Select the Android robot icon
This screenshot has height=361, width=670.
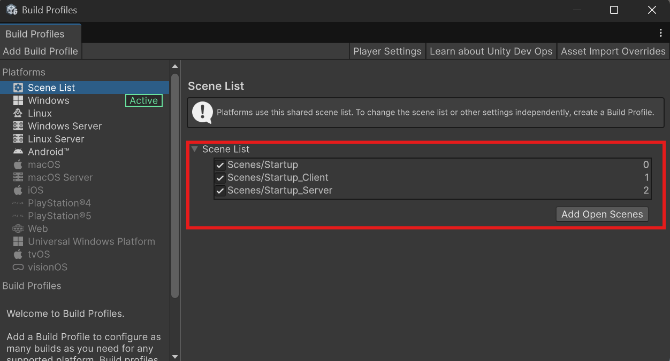click(x=18, y=152)
